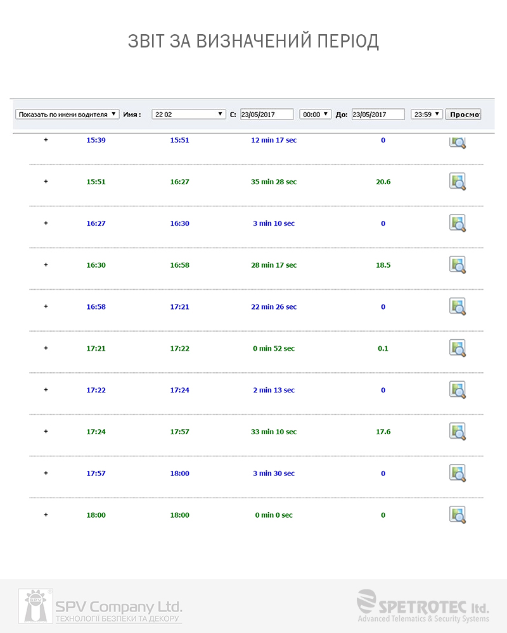
Task: Open the 'Показать по имени водителя' dropdown
Action: [67, 115]
